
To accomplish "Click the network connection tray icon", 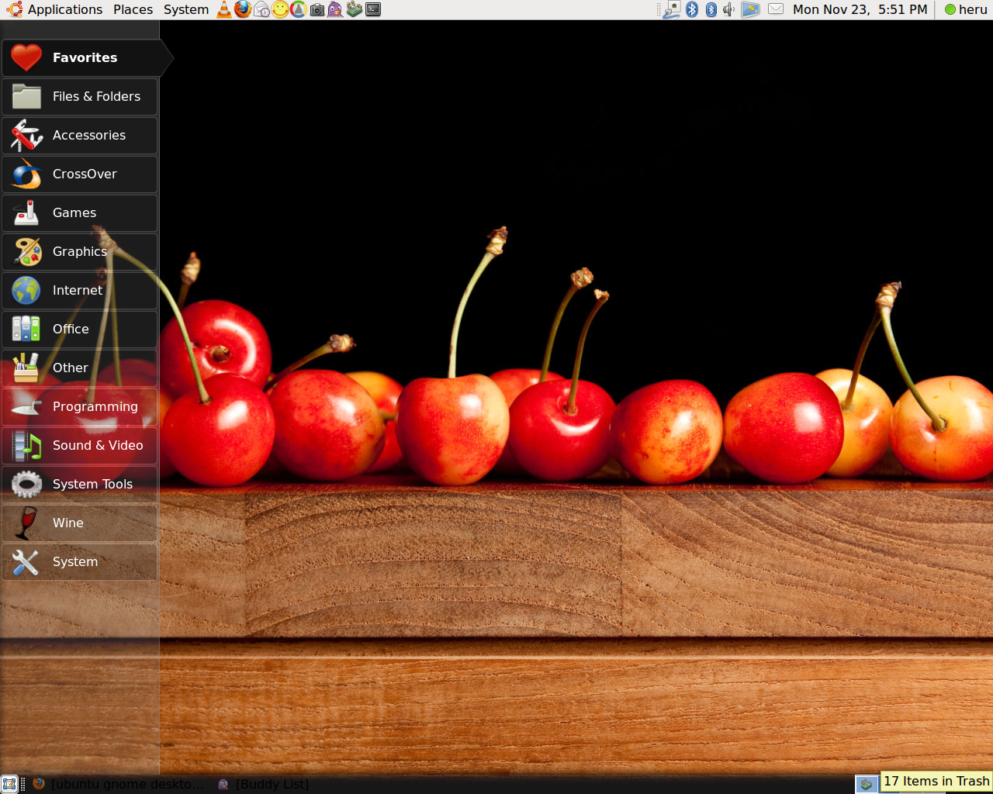I will coord(672,9).
